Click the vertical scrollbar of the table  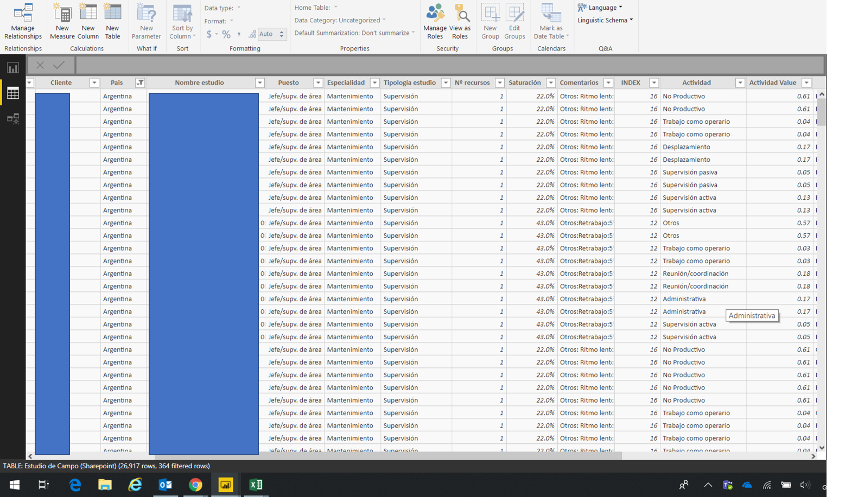822,112
